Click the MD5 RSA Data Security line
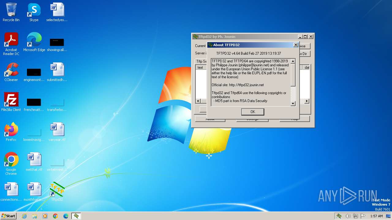 [x=240, y=101]
